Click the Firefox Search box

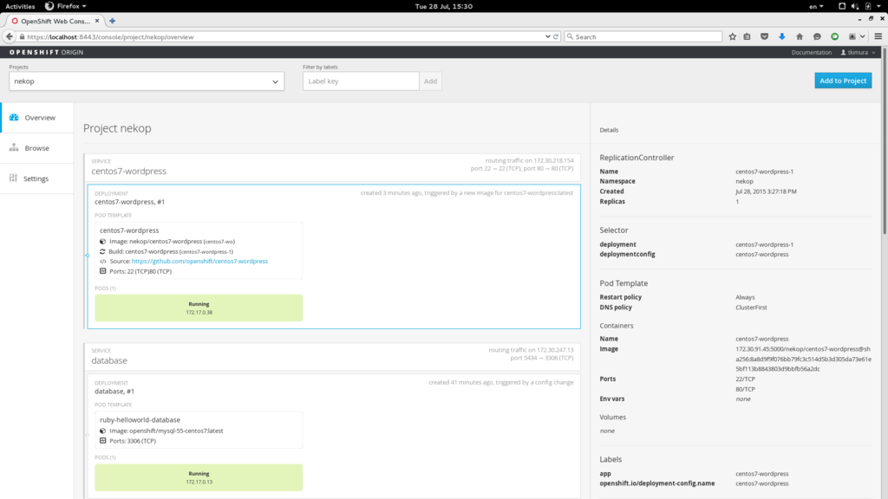click(x=643, y=36)
